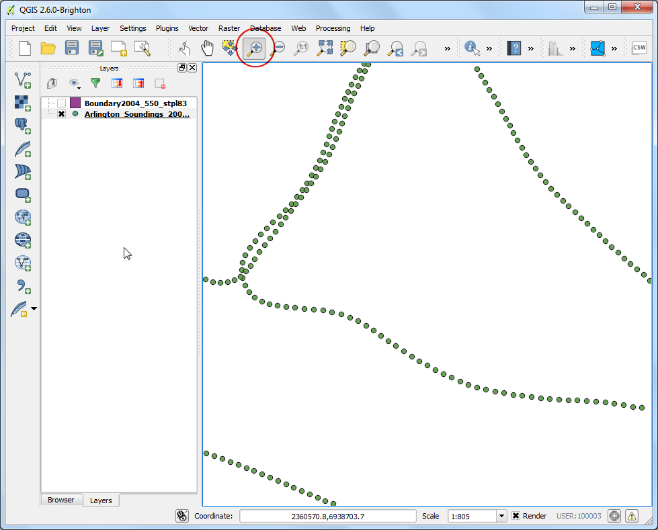
Task: Click the Add Raster Layer icon
Action: coord(22,103)
